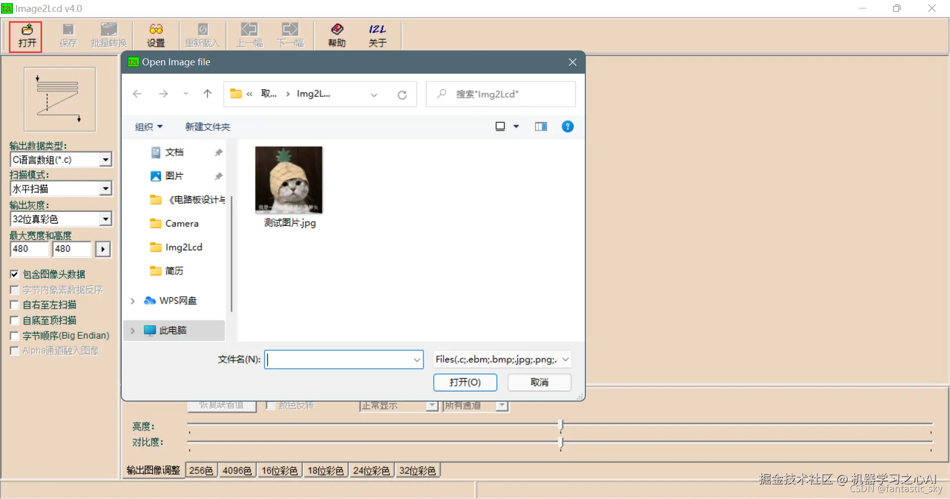Uncheck 包含图像头数据 checkbox
Image resolution: width=950 pixels, height=499 pixels.
click(x=14, y=274)
